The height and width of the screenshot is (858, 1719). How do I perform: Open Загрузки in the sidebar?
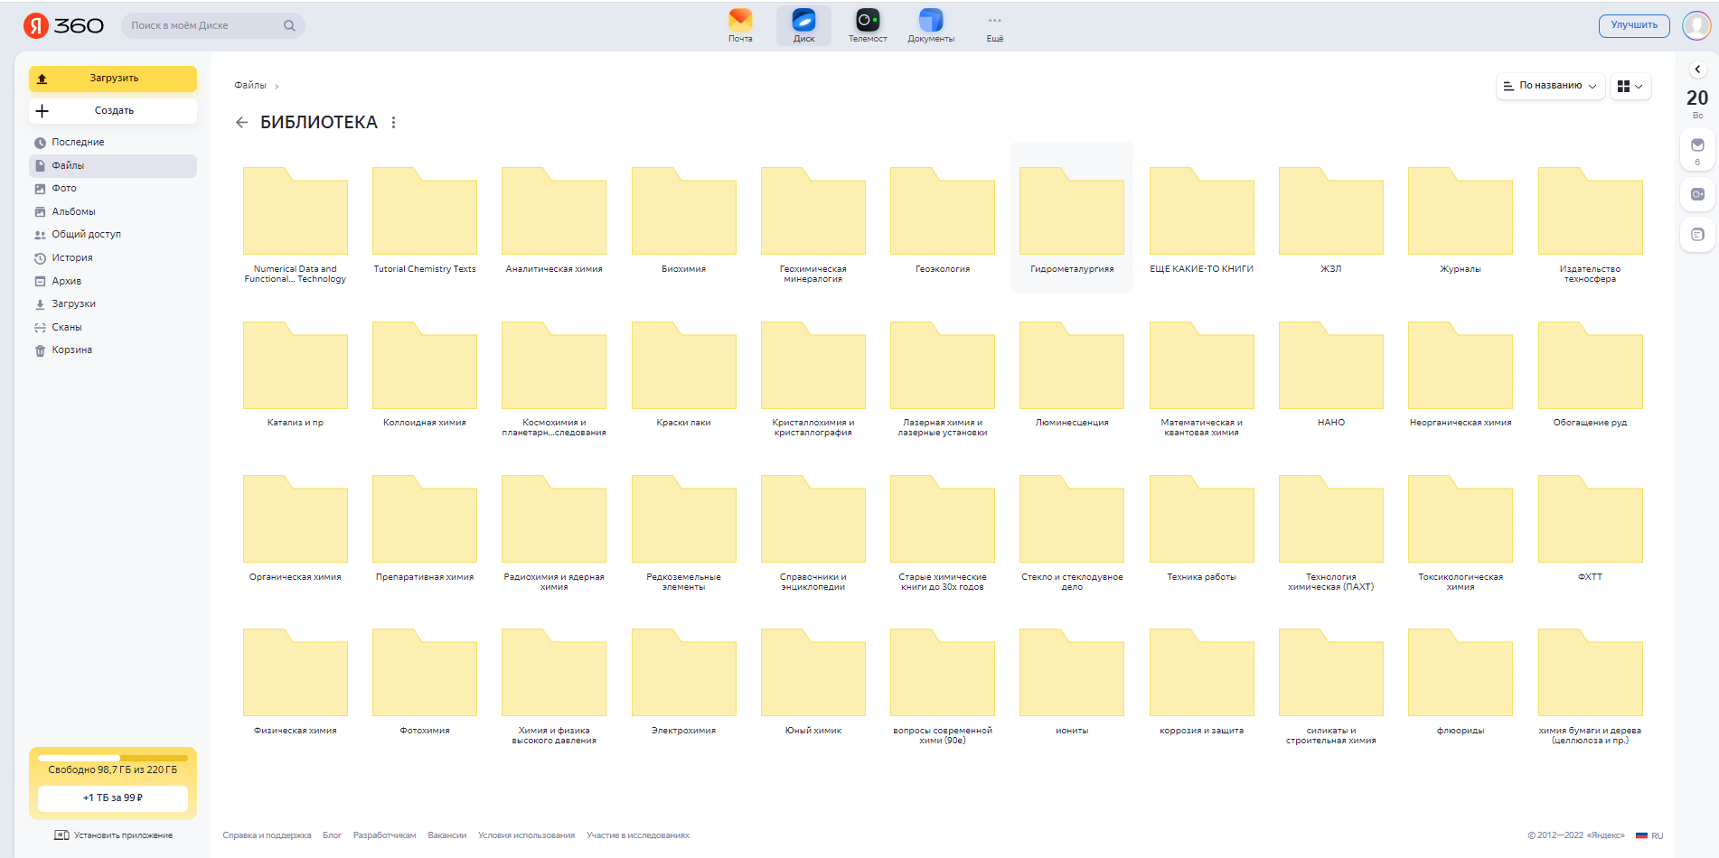click(x=113, y=303)
